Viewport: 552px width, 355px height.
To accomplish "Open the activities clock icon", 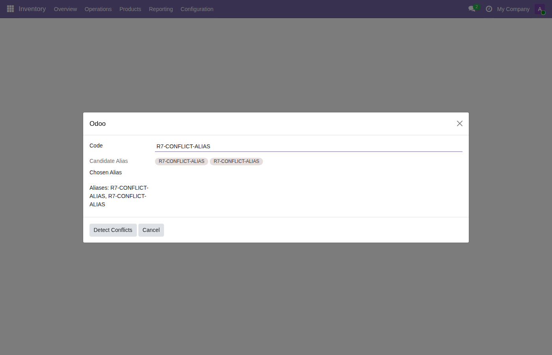I will tap(489, 9).
